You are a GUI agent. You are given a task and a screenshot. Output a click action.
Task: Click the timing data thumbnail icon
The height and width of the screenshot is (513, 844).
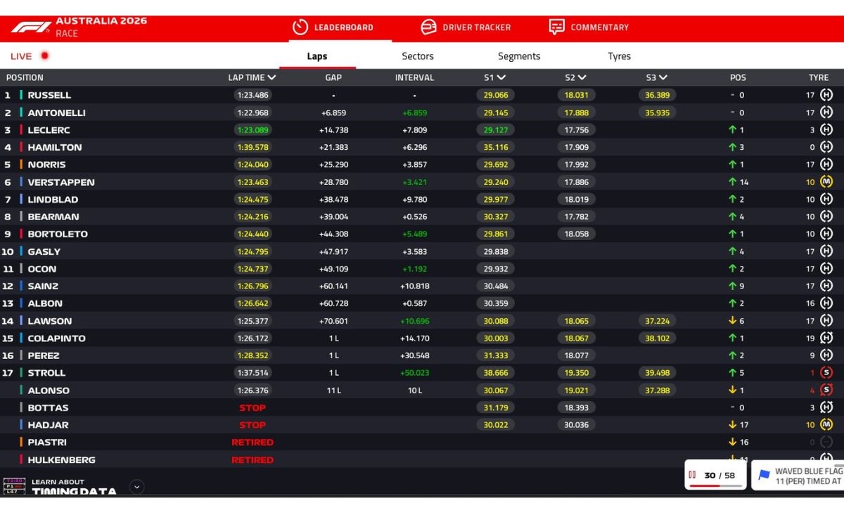click(14, 486)
